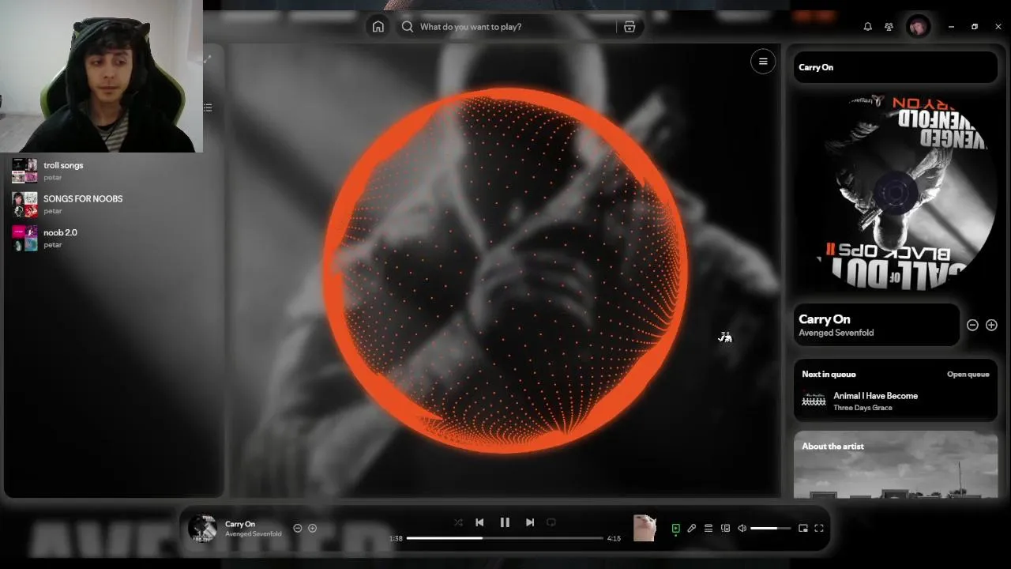Click 'Carry On' title in bottom player bar
The height and width of the screenshot is (569, 1011).
pyautogui.click(x=240, y=524)
